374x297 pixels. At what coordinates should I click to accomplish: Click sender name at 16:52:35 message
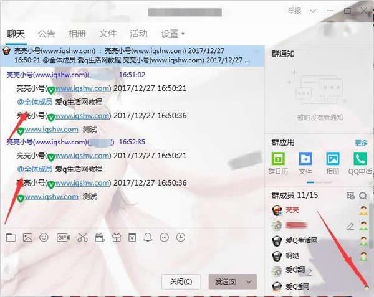pos(47,142)
